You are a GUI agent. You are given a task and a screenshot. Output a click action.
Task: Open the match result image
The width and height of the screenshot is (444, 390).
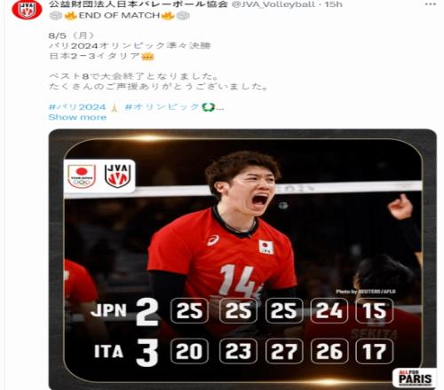click(242, 259)
